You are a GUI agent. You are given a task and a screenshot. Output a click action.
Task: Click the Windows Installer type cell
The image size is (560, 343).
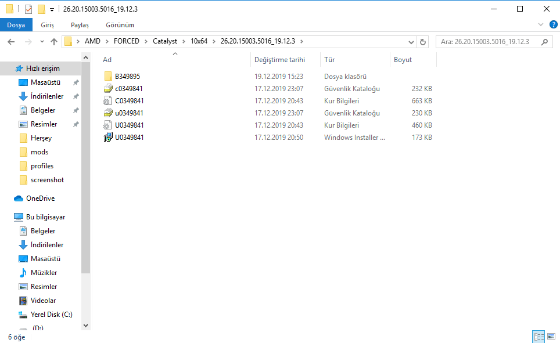pos(354,138)
